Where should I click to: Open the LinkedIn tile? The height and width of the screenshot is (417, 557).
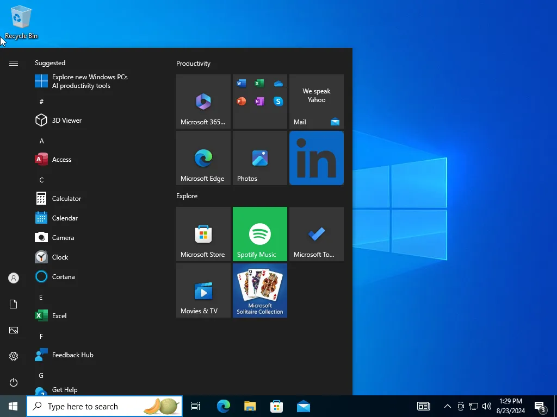pos(317,158)
